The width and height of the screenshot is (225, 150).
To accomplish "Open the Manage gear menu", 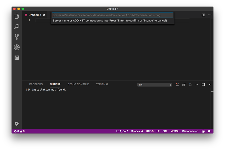I will point(17,124).
